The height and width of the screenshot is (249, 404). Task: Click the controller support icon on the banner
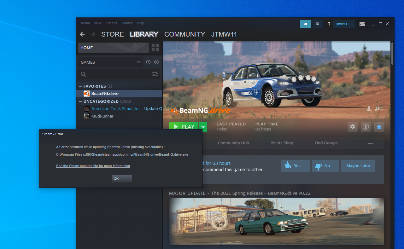[378, 108]
